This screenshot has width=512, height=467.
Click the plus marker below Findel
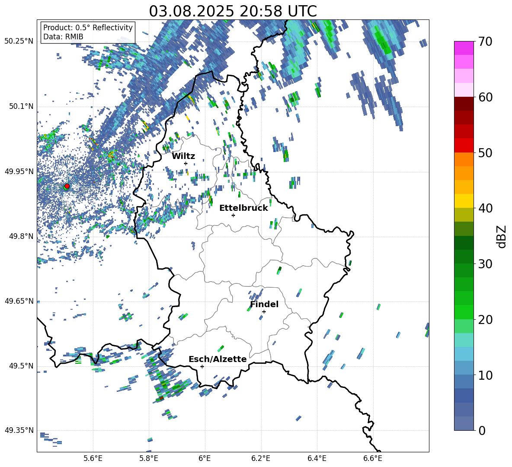(264, 312)
